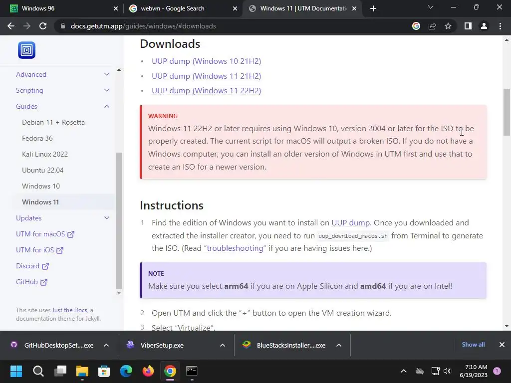Viewport: 511px width, 383px height.
Task: Select Windows 11 UTM Documentation tab
Action: (x=302, y=8)
